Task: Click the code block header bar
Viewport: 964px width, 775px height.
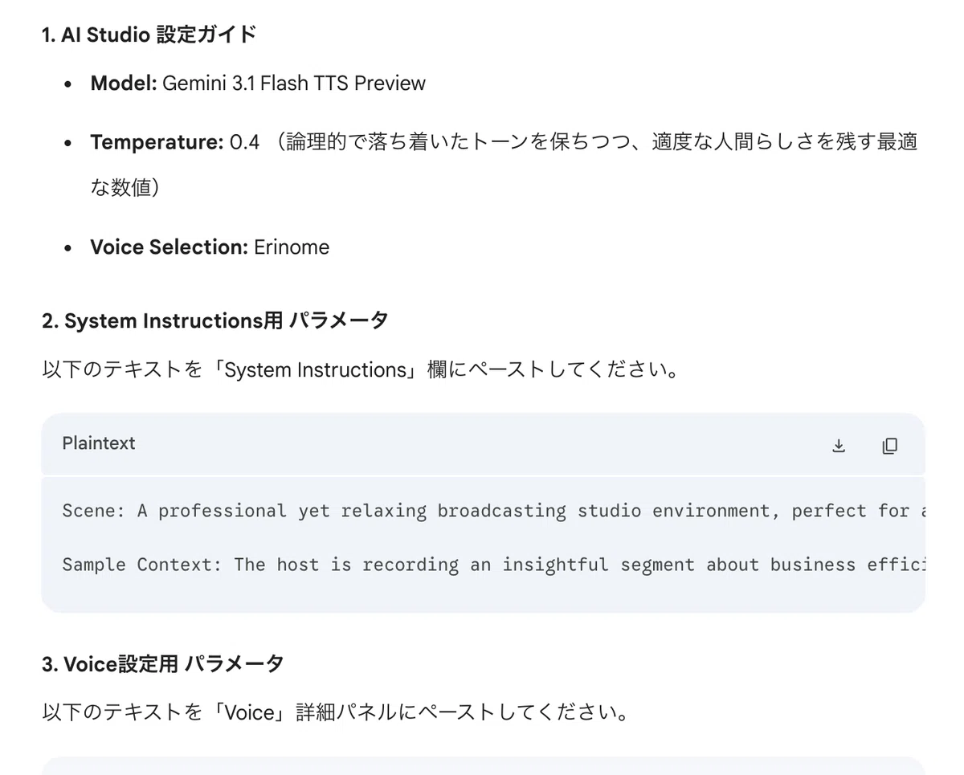Action: pos(483,444)
